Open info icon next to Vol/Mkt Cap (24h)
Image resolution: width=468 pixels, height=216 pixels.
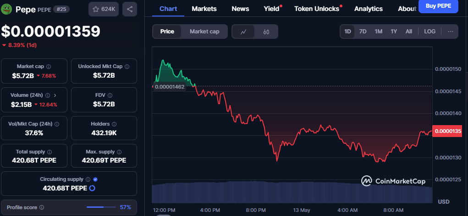(x=57, y=124)
